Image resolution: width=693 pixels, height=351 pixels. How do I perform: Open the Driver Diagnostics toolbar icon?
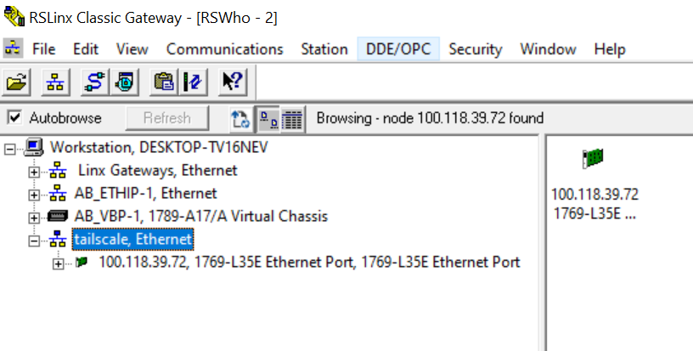(x=125, y=82)
